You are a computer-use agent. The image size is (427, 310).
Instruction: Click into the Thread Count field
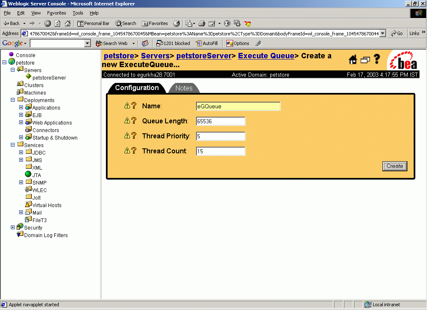[221, 151]
